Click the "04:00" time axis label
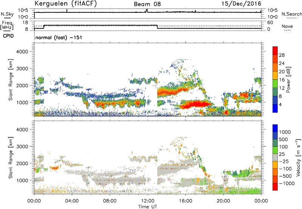This screenshot has height=209, width=302. (x=72, y=201)
